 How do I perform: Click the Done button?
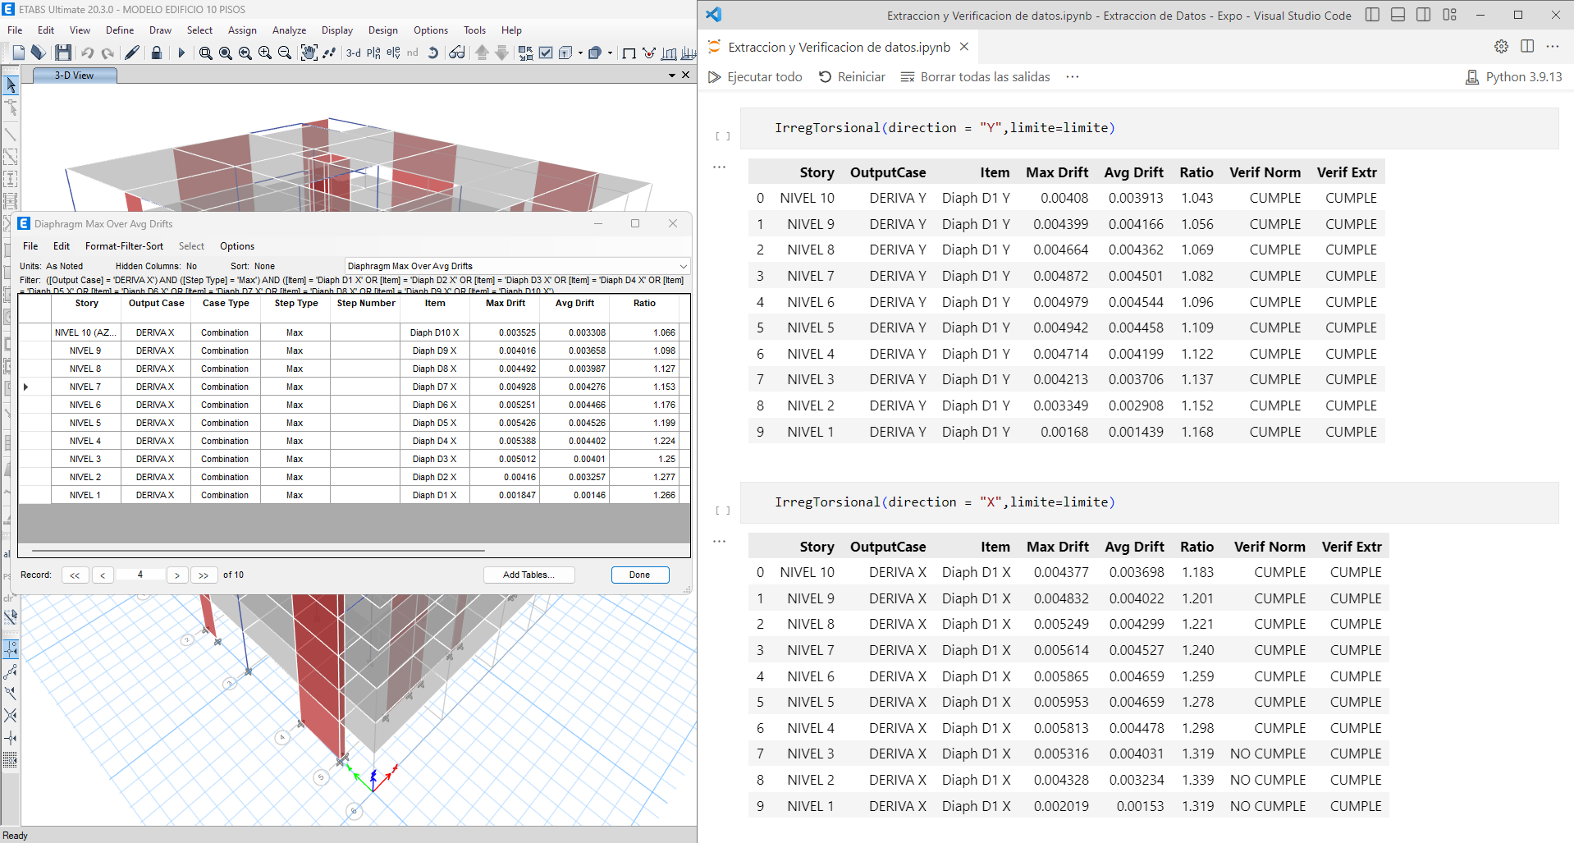(x=639, y=575)
